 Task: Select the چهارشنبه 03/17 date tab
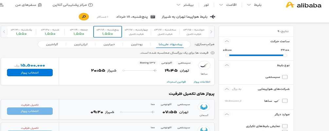[x=137, y=32]
